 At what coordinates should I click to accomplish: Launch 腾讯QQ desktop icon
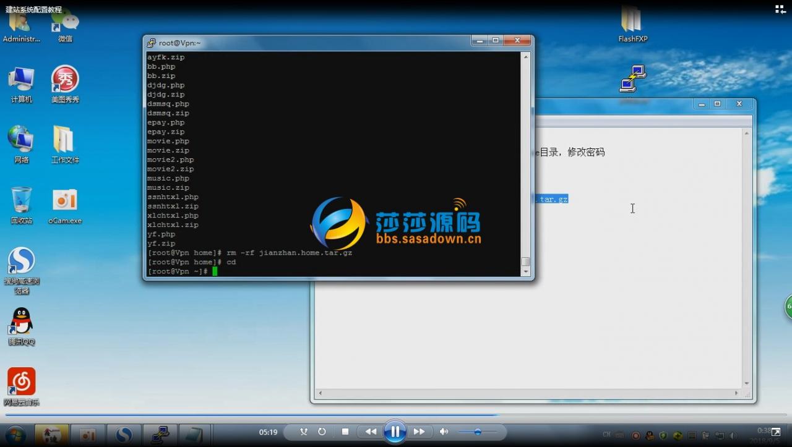coord(21,326)
